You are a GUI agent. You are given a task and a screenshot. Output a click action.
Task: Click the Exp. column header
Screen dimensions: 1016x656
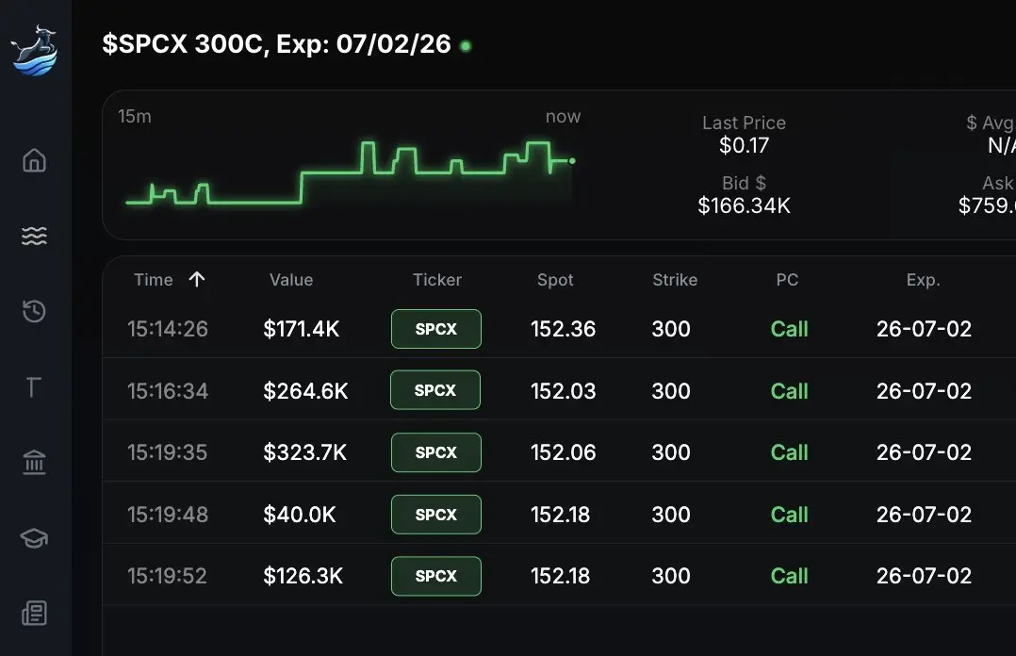(x=924, y=280)
